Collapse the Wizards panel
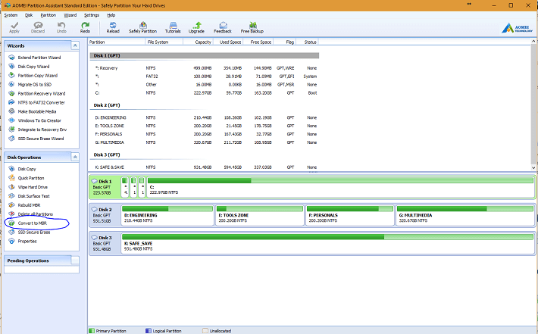The image size is (538, 334). (x=75, y=45)
